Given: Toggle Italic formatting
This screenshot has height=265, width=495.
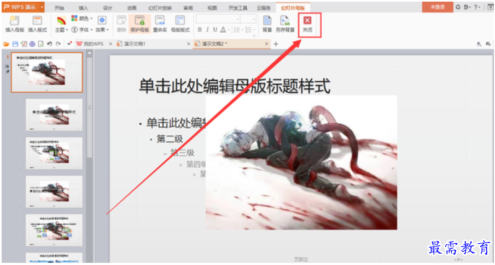Looking at the screenshot, I should [207, 29].
